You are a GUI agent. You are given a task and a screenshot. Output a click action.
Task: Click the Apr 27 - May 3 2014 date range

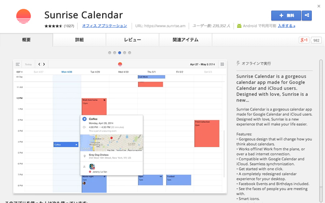(x=203, y=64)
